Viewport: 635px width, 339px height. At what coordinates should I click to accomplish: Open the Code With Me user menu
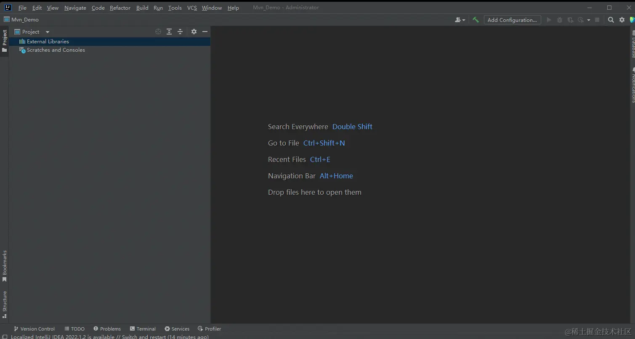(x=460, y=20)
